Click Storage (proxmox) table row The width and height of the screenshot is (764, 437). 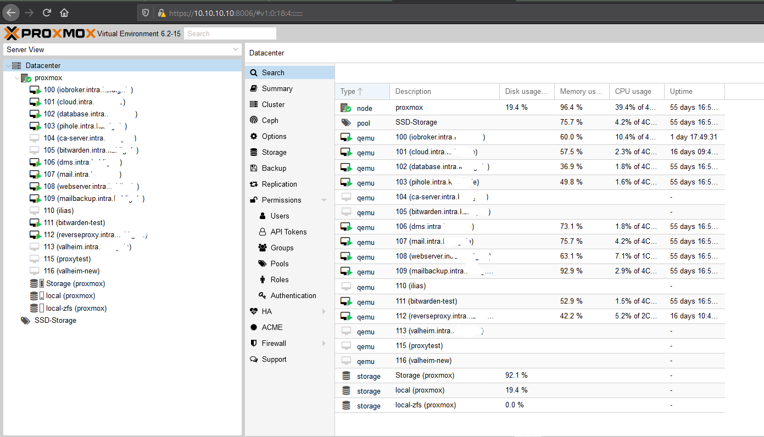tap(530, 376)
